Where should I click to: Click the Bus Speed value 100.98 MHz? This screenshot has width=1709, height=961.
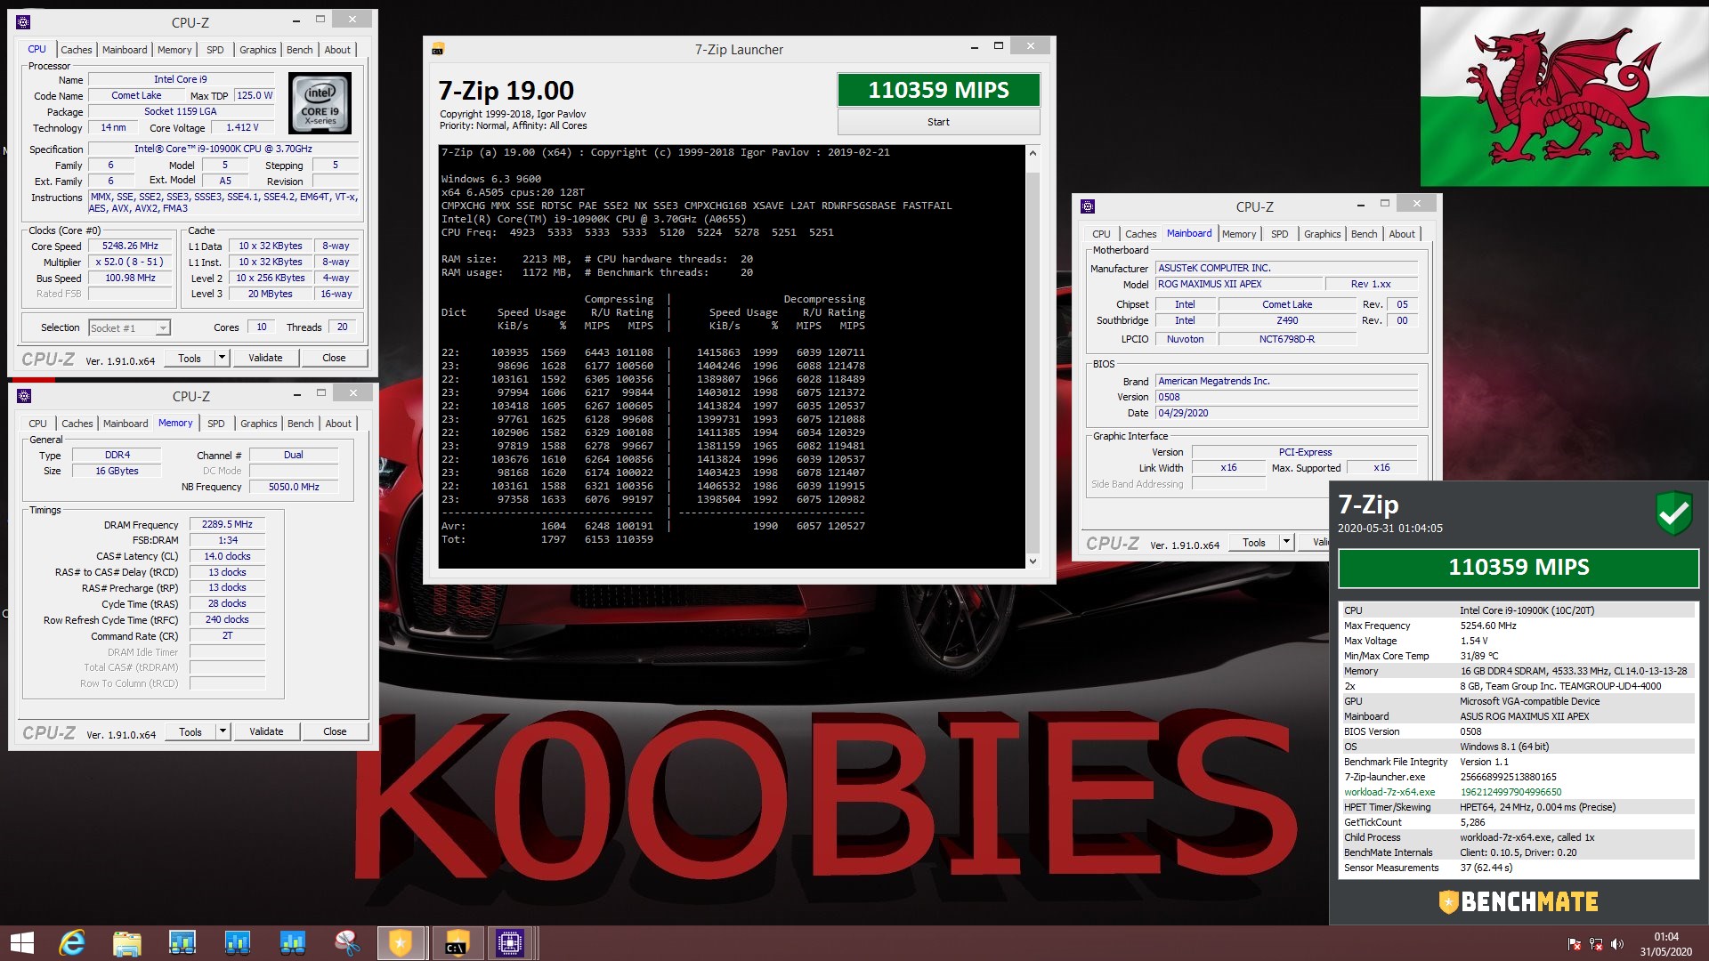[130, 278]
